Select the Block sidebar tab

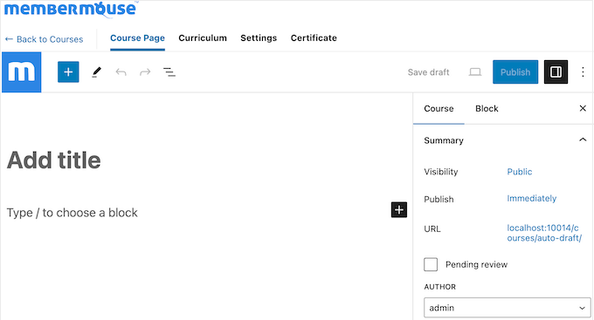pyautogui.click(x=487, y=109)
